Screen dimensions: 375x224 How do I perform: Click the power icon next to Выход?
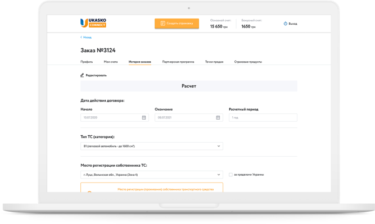click(285, 24)
